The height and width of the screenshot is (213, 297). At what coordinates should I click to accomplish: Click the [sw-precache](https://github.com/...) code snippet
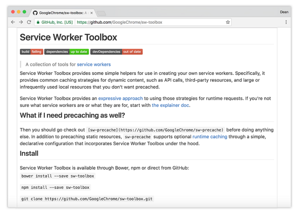tap(156, 130)
